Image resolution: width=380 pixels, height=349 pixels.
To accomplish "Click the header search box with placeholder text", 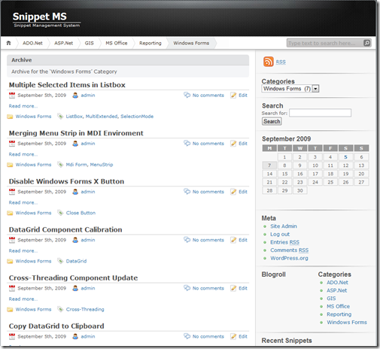I will tap(325, 43).
